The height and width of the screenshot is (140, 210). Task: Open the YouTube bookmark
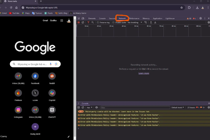[14, 13]
